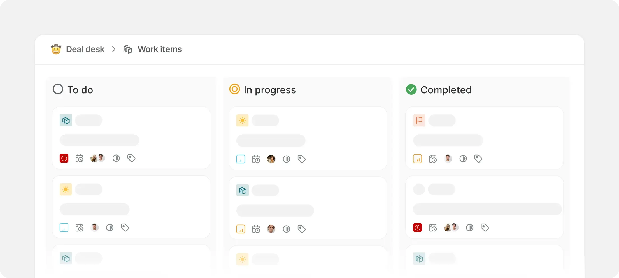Image resolution: width=619 pixels, height=278 pixels.
Task: Select the To do column header
Action: (80, 90)
